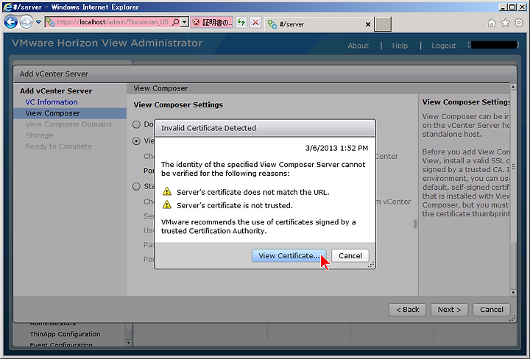Click the browser Home icon
Screen dimensions: 530x359
pos(492,23)
